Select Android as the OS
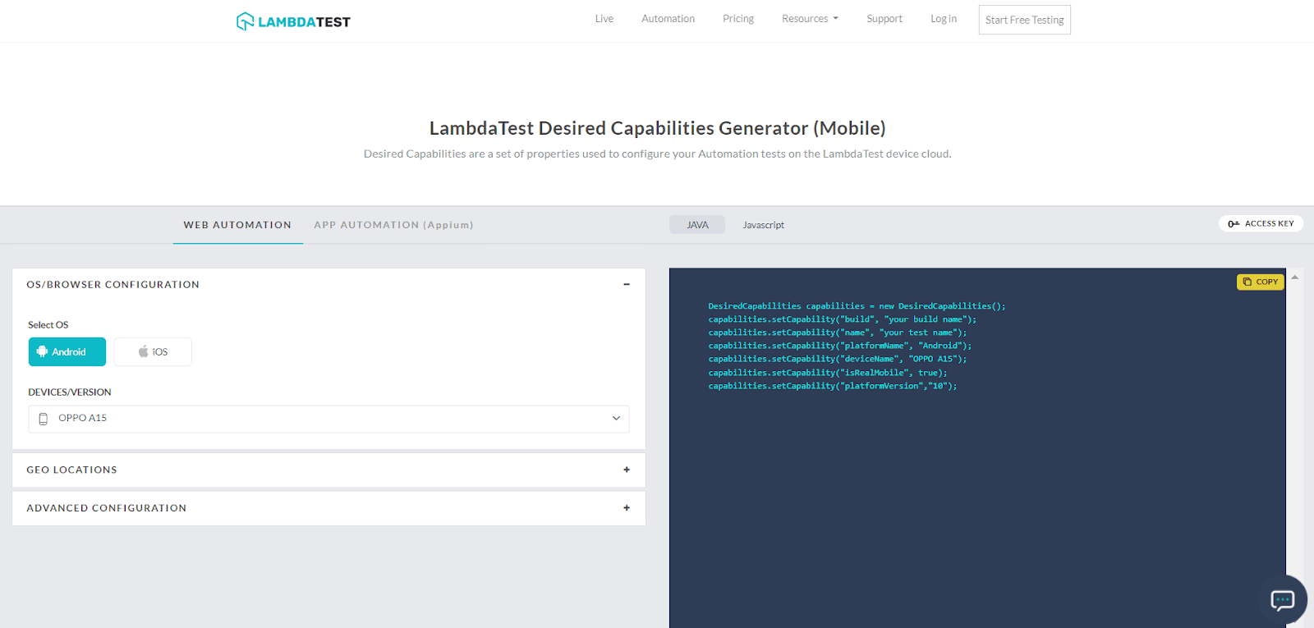 point(67,351)
